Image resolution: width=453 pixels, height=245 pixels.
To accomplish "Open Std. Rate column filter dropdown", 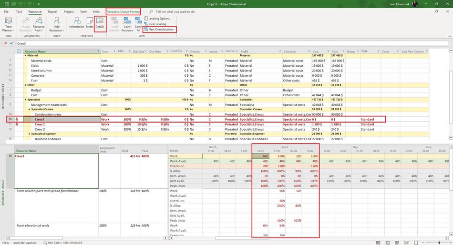I will click(145, 51).
